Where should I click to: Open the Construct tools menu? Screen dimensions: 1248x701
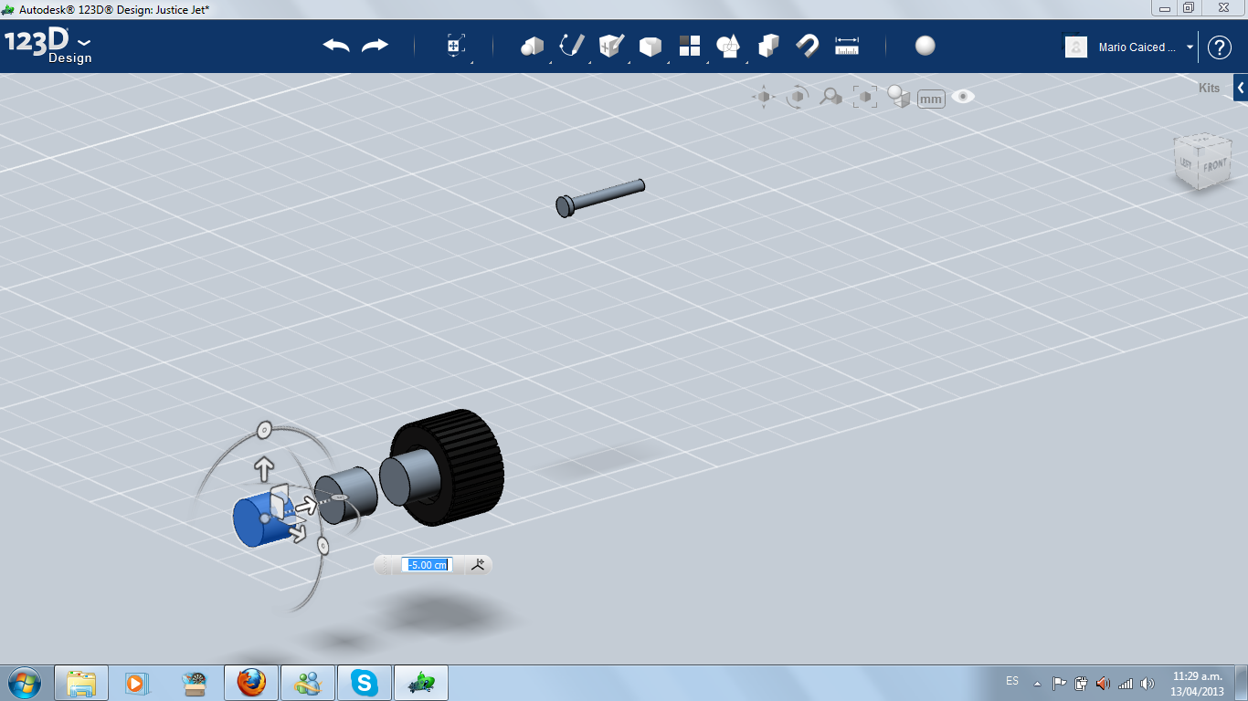[611, 46]
